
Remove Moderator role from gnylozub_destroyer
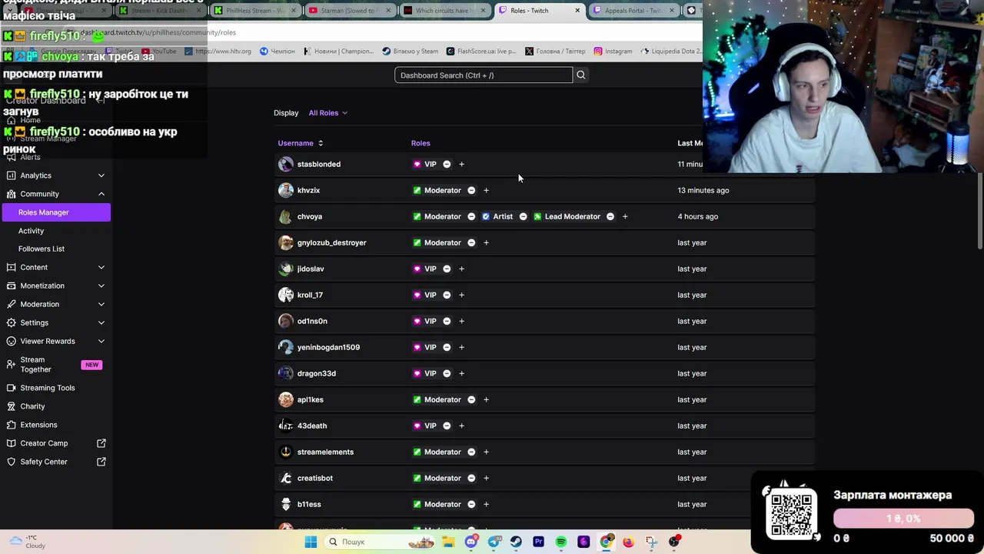471,242
